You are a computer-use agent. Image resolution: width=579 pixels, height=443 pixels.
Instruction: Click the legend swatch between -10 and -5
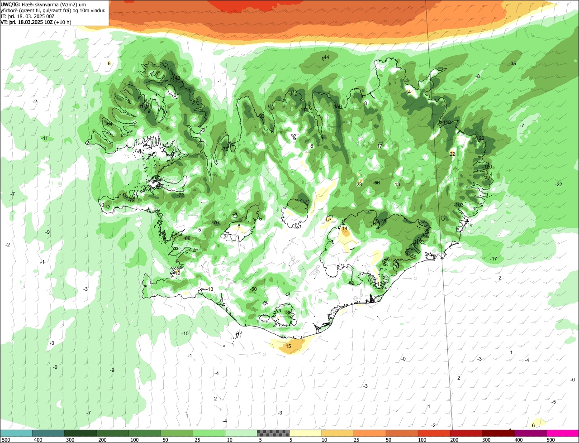coord(241,433)
